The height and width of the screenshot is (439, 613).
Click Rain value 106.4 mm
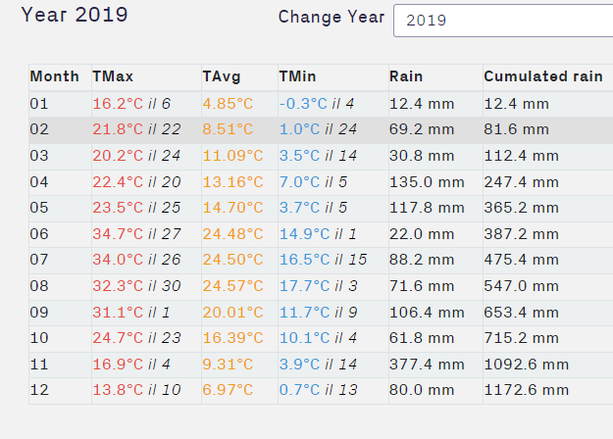(427, 313)
